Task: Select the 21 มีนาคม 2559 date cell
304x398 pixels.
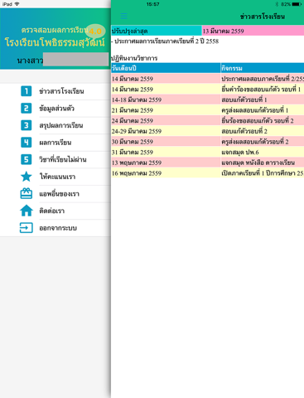Action: (x=166, y=110)
